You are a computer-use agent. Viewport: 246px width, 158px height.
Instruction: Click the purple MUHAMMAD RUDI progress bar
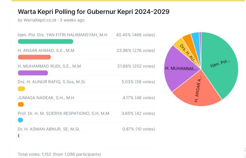tap(33, 73)
